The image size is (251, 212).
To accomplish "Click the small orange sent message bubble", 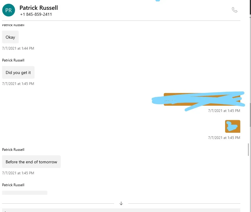I will 233,126.
